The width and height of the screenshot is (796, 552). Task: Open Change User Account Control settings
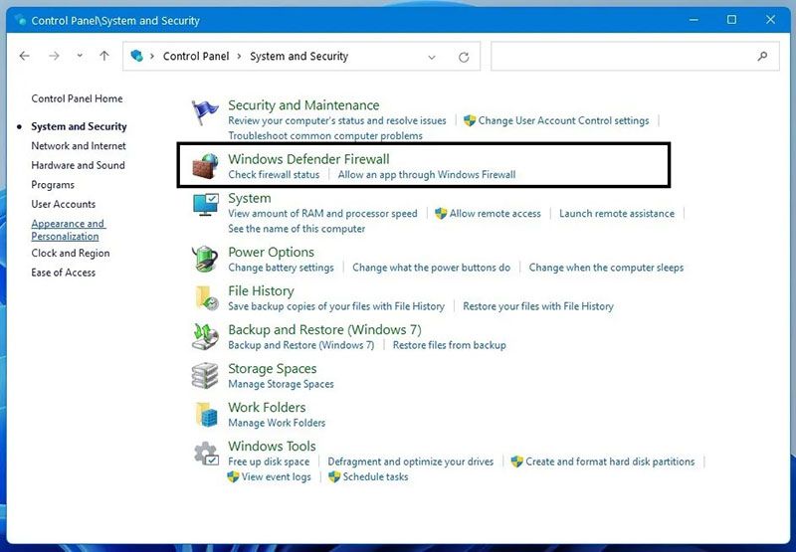[563, 120]
